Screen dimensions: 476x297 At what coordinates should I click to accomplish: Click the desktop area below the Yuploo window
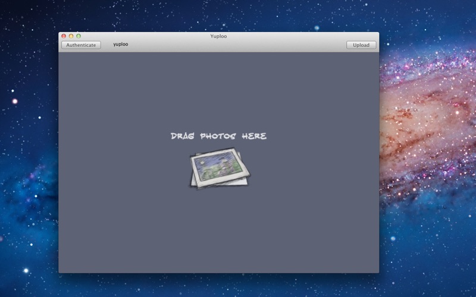[x=218, y=286]
